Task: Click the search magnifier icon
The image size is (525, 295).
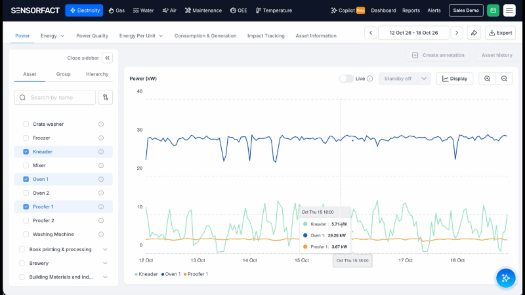Action: coord(22,97)
